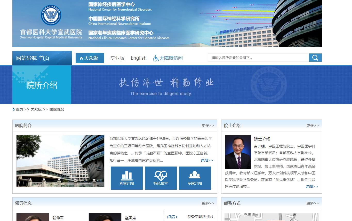Click the keyword search input field

(258, 58)
